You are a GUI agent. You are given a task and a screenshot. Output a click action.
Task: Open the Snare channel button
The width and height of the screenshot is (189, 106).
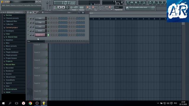[40, 31]
